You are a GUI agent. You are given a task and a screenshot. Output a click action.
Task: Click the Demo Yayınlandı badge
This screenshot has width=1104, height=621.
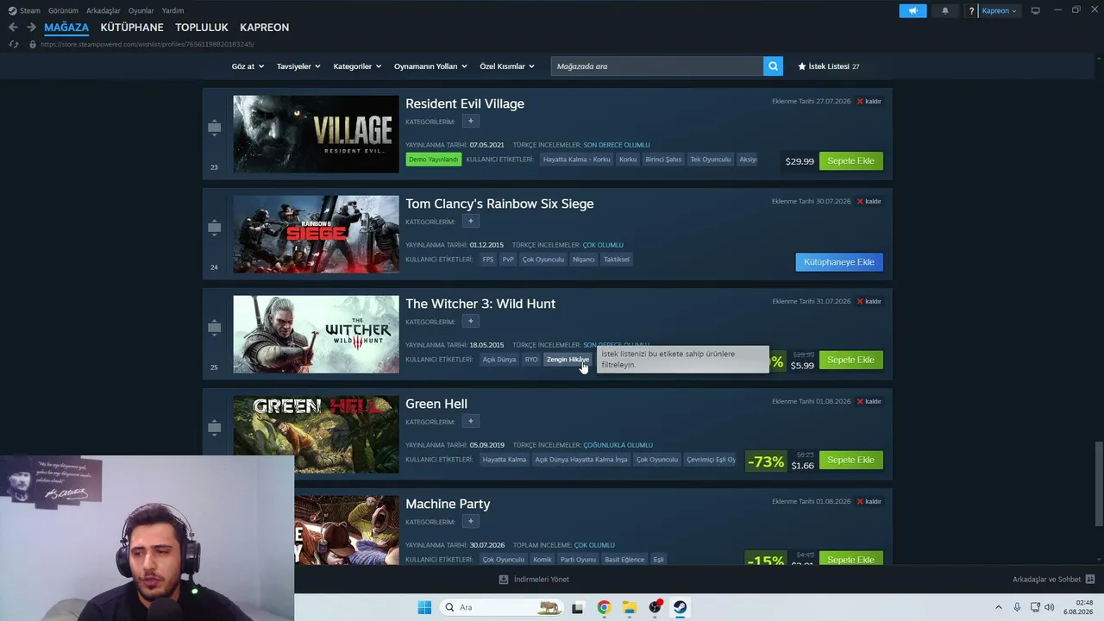(x=434, y=160)
